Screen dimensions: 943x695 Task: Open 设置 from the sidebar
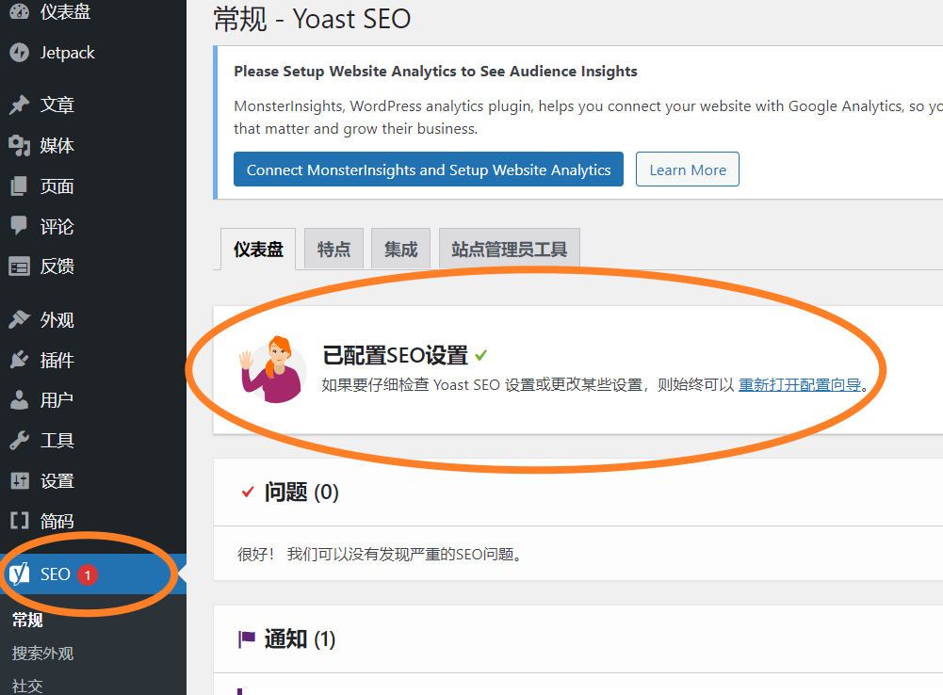coord(93,481)
